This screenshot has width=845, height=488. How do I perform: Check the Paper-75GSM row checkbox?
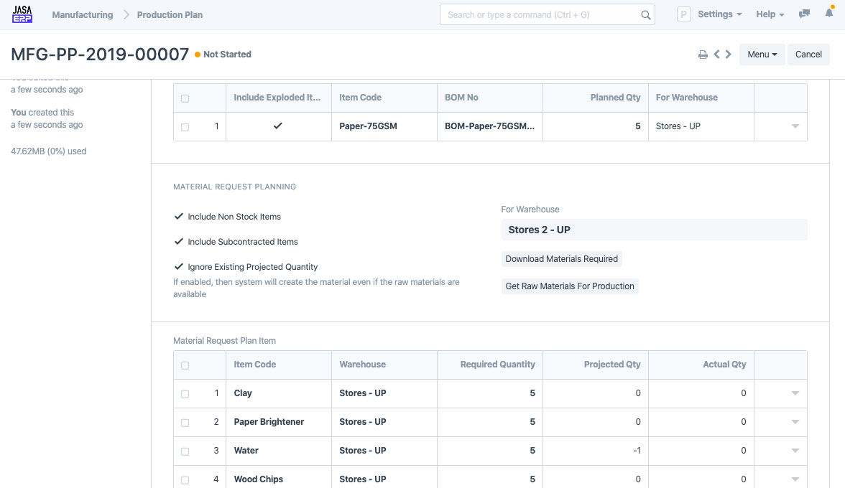tap(185, 127)
